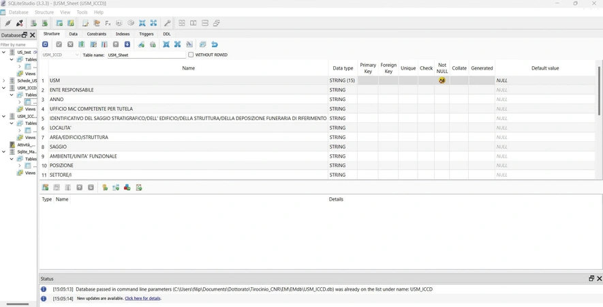The image size is (603, 307).
Task: Open the USM_ICCD database dropdown
Action: point(61,55)
